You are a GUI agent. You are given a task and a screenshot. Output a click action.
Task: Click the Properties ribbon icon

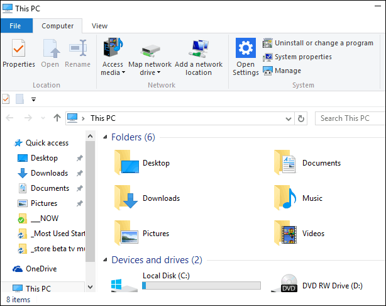pyautogui.click(x=18, y=48)
